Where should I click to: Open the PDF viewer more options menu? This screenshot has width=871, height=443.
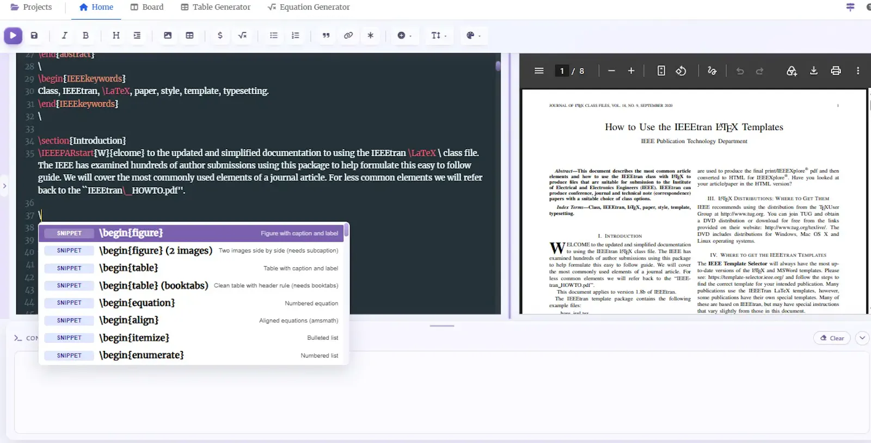coord(858,71)
